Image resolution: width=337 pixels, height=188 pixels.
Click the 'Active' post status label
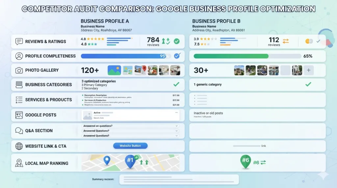pos(97,113)
